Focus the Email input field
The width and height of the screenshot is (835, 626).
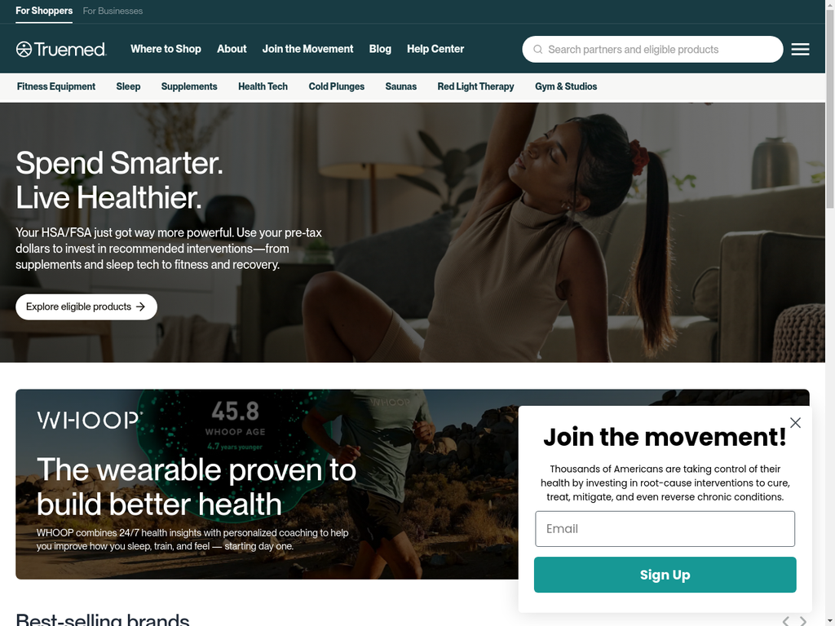(x=665, y=529)
